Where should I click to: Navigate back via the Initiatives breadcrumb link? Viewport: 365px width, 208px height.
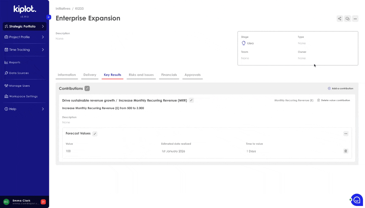(63, 8)
